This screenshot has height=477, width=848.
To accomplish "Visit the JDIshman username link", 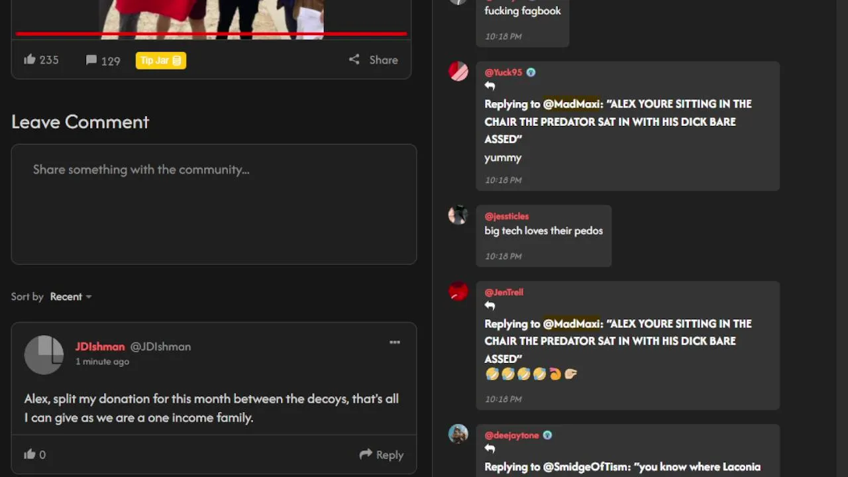I will point(100,346).
